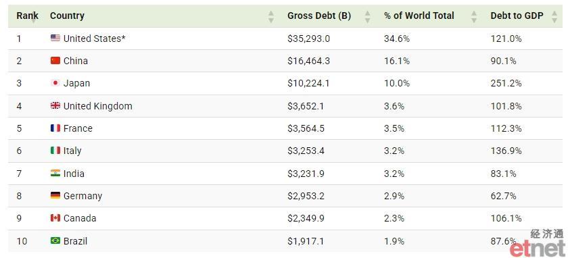Viewport: 568px width, 258px height.
Task: Click the China flag icon
Action: click(x=55, y=60)
